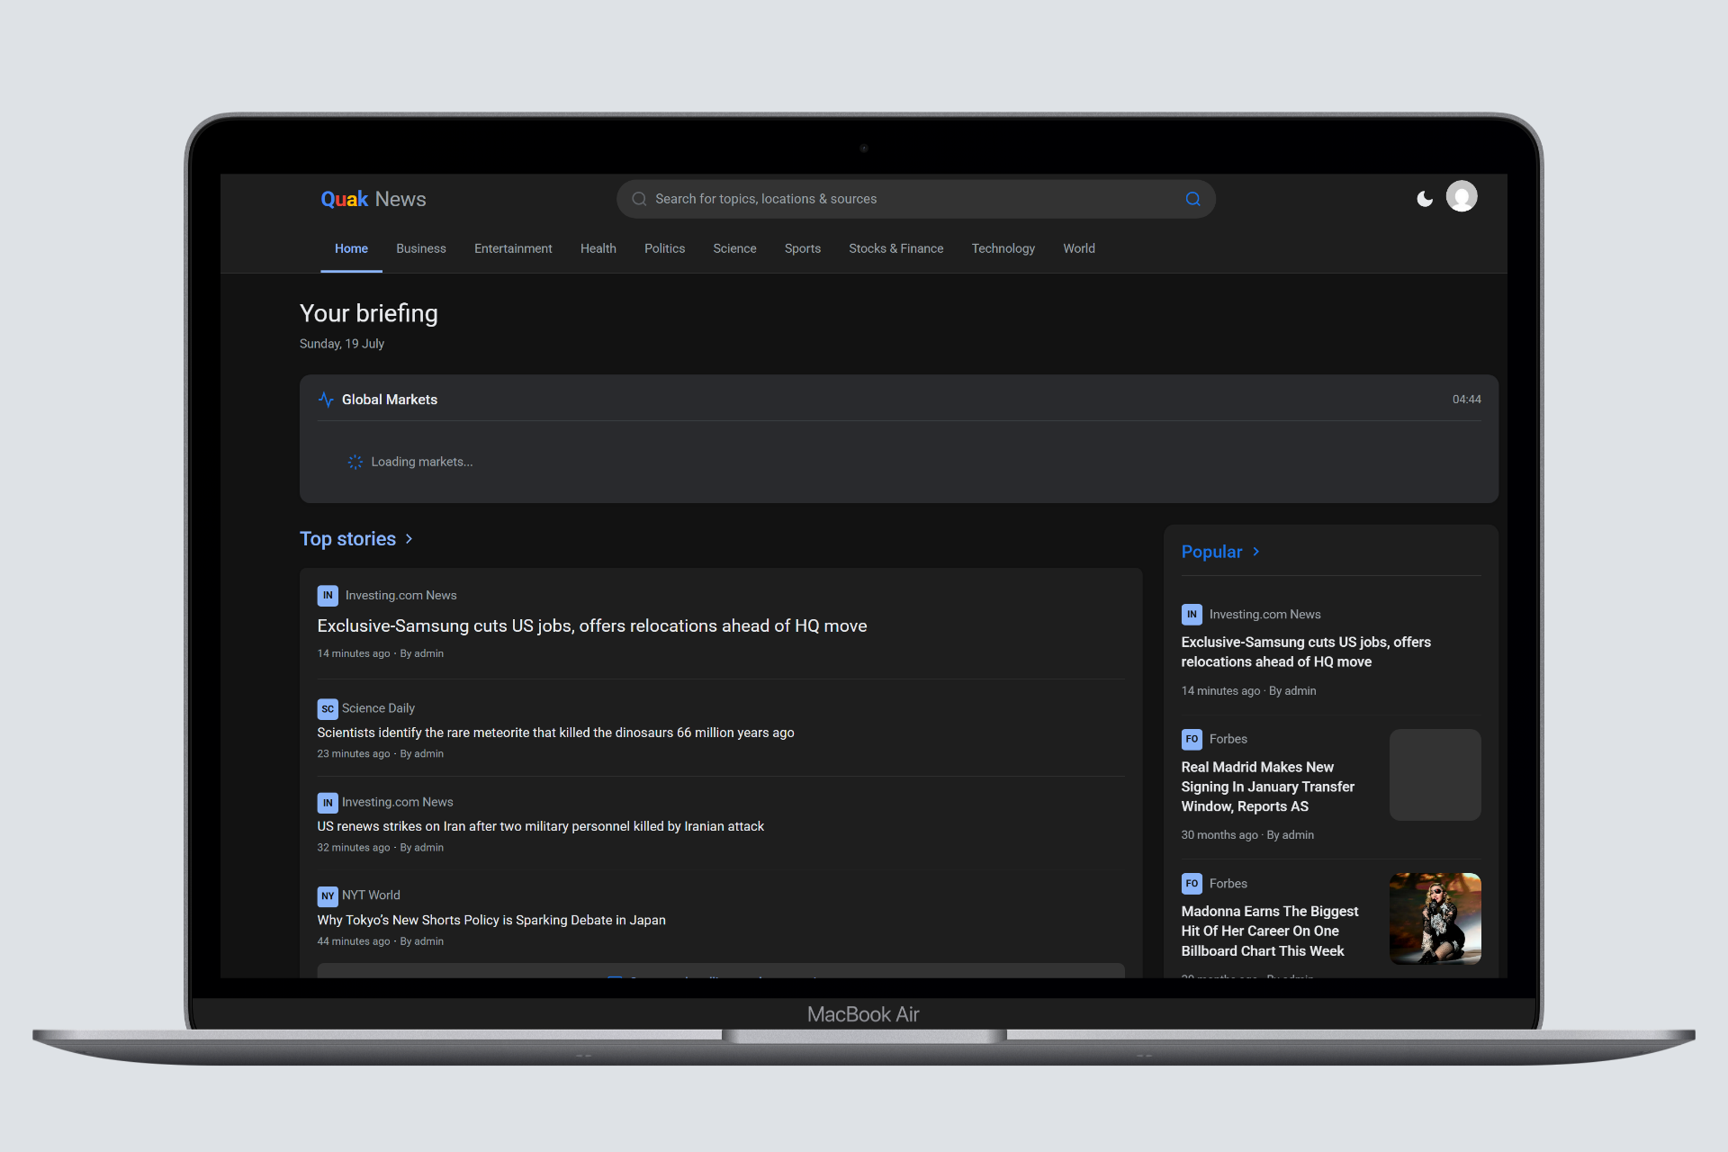This screenshot has width=1728, height=1152.
Task: Go to the World tab
Action: point(1079,248)
